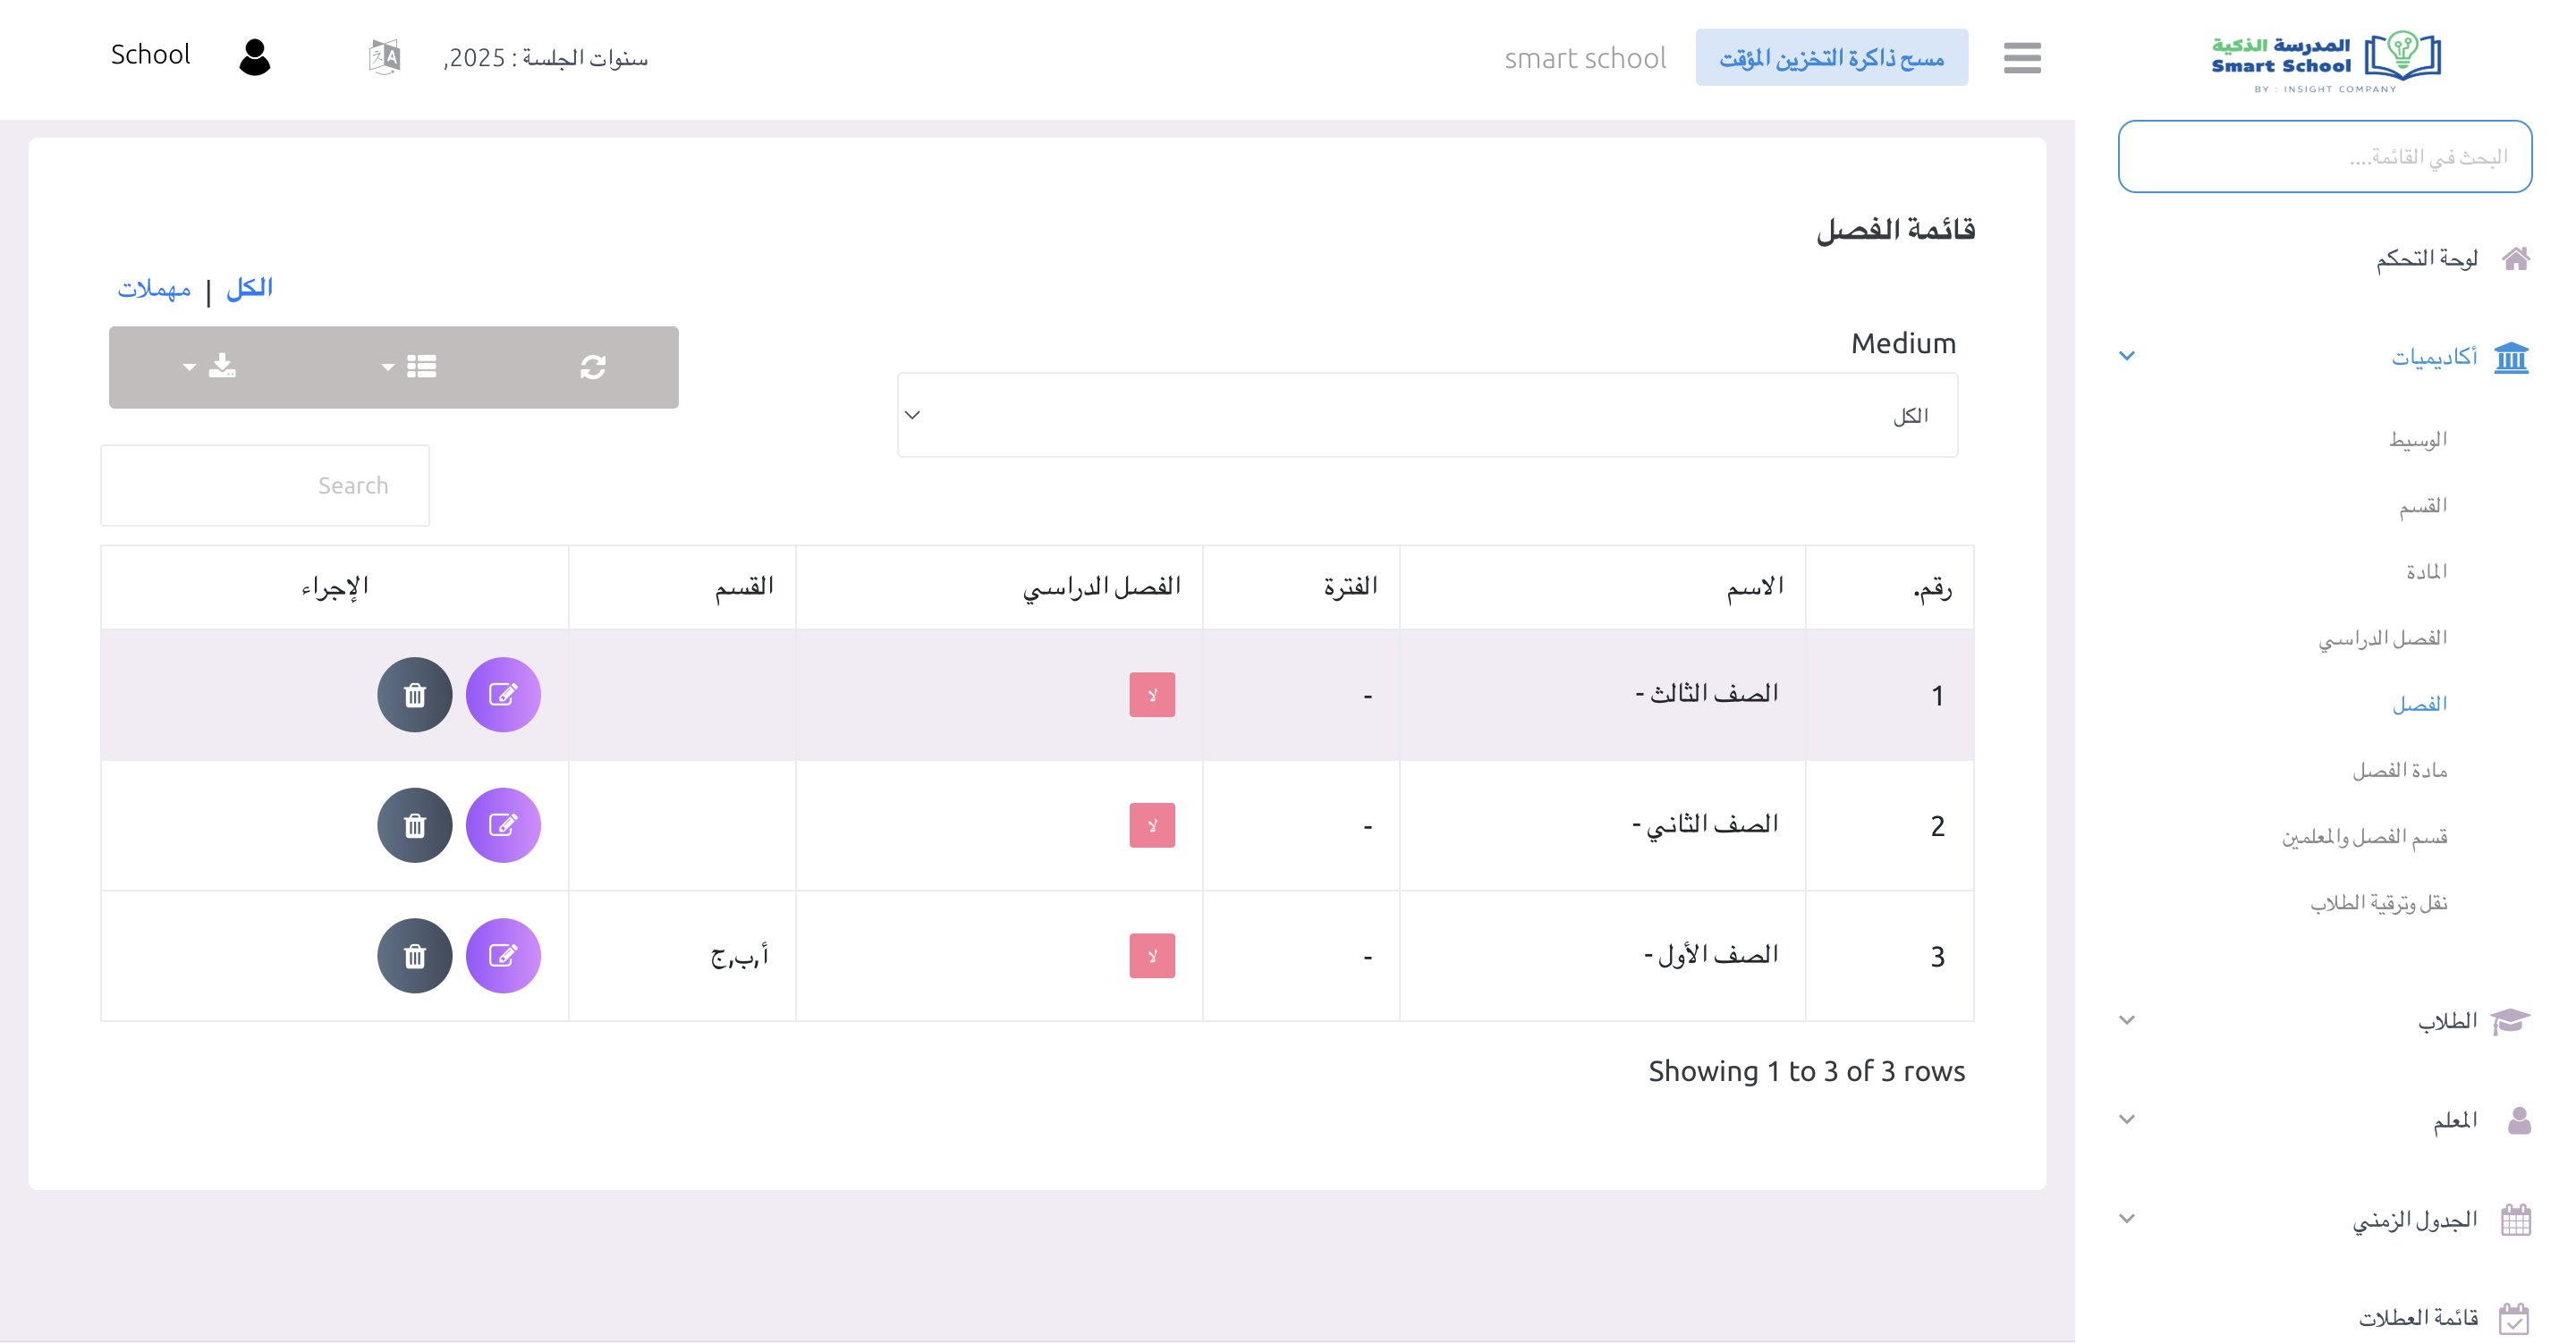
Task: Click the language translation icon
Action: [x=384, y=57]
